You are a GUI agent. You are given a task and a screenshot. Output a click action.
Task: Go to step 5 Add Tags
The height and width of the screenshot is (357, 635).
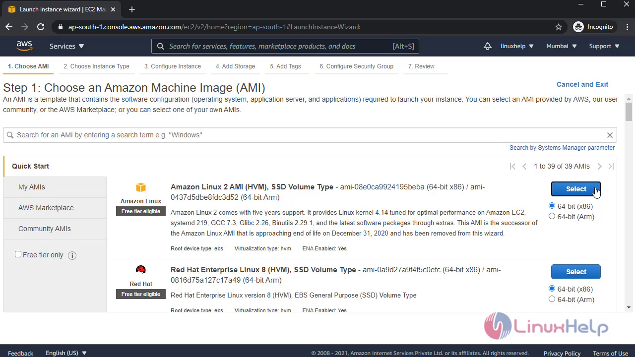[x=285, y=66]
